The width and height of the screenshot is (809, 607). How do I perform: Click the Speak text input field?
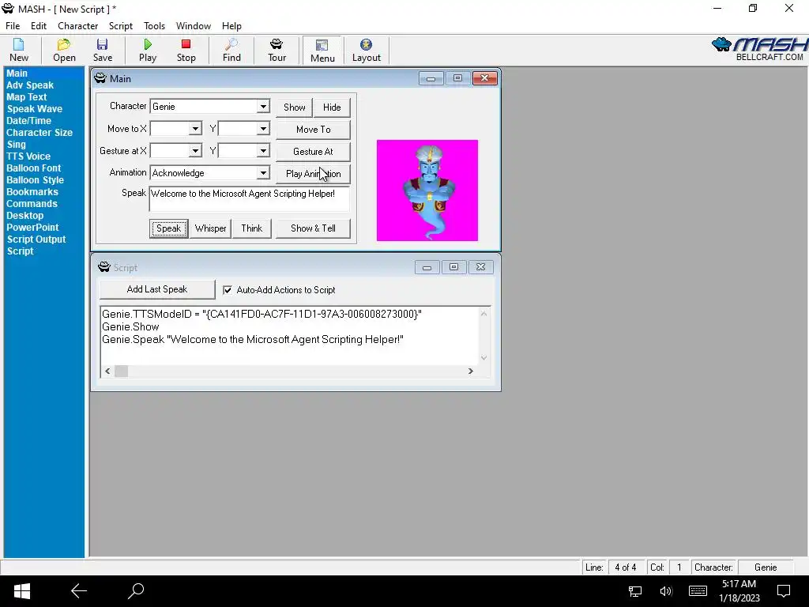(x=249, y=199)
